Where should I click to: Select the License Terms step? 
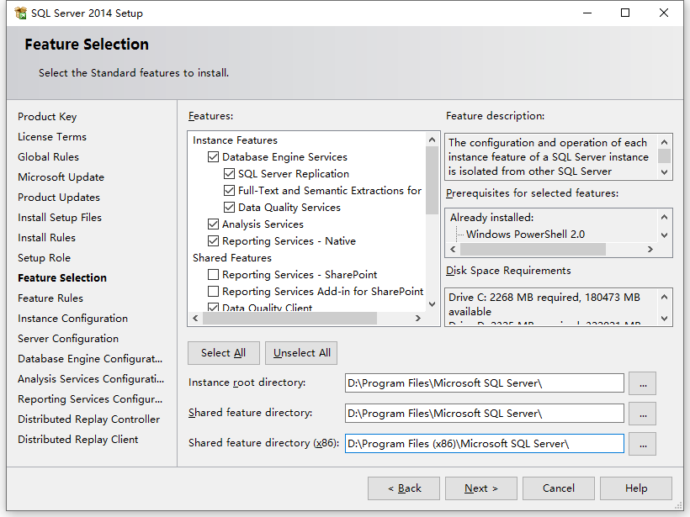tap(52, 137)
